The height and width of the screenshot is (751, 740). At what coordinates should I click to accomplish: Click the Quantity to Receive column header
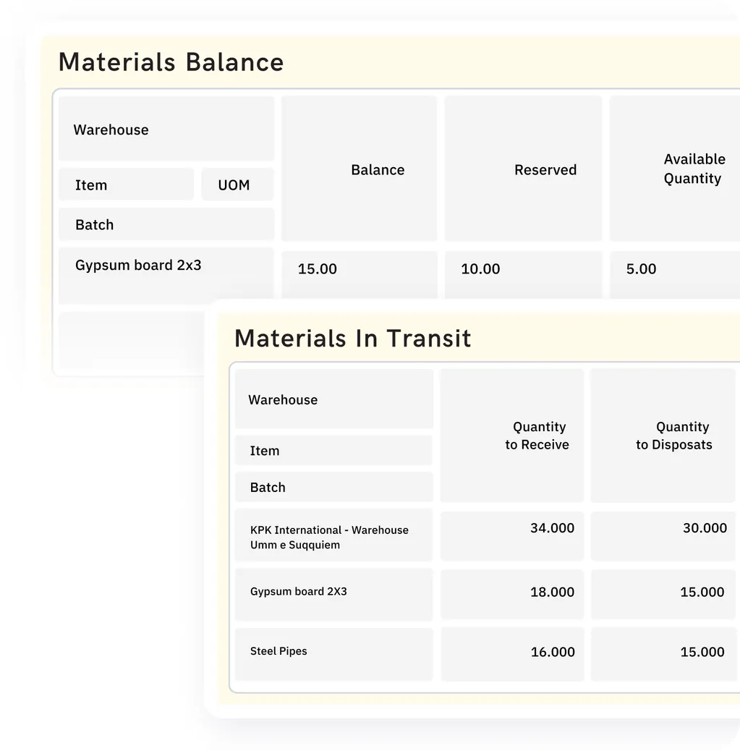point(511,436)
